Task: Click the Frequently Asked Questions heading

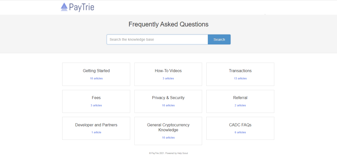Action: point(168,24)
